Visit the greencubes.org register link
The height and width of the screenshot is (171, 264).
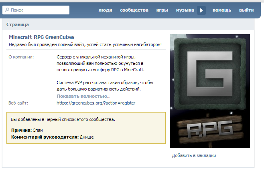(96, 103)
